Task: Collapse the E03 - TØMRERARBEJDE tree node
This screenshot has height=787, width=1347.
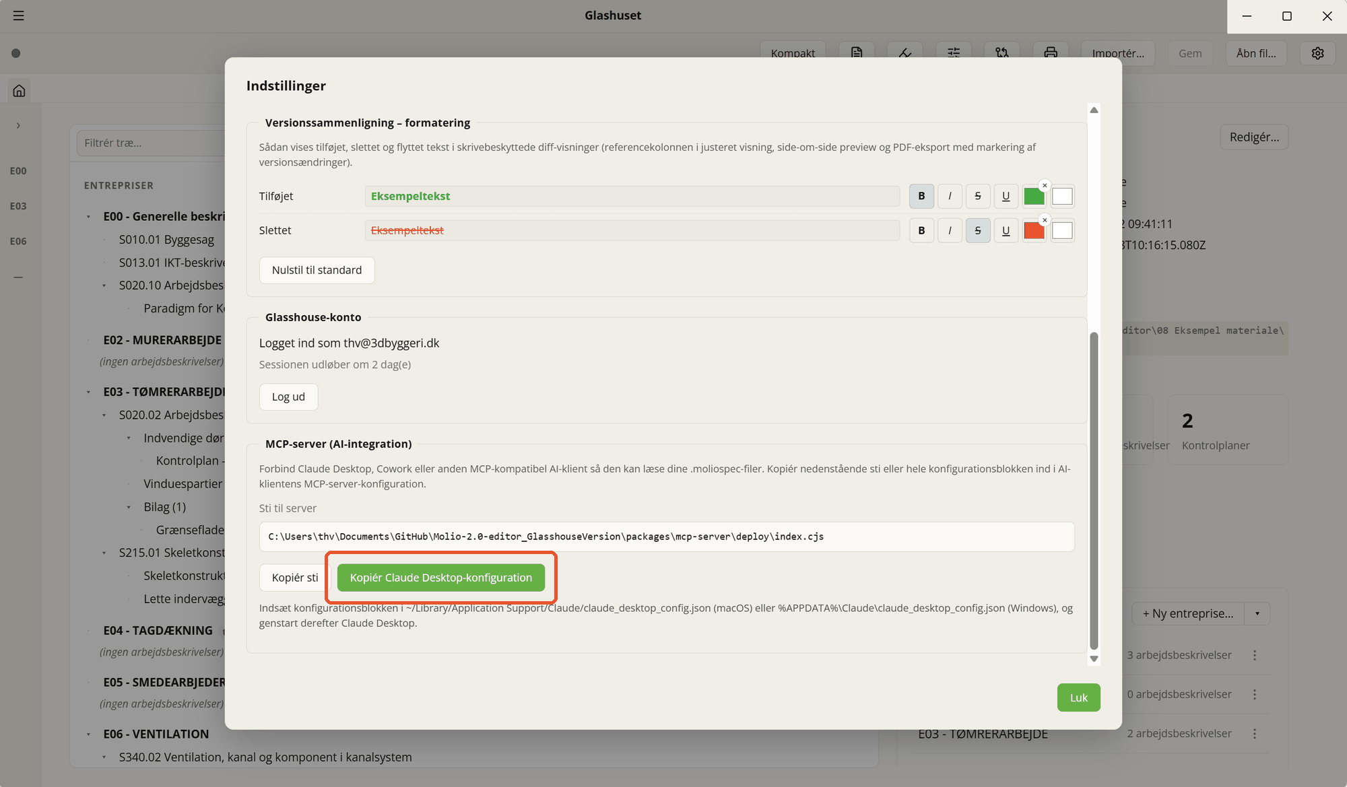Action: tap(88, 392)
